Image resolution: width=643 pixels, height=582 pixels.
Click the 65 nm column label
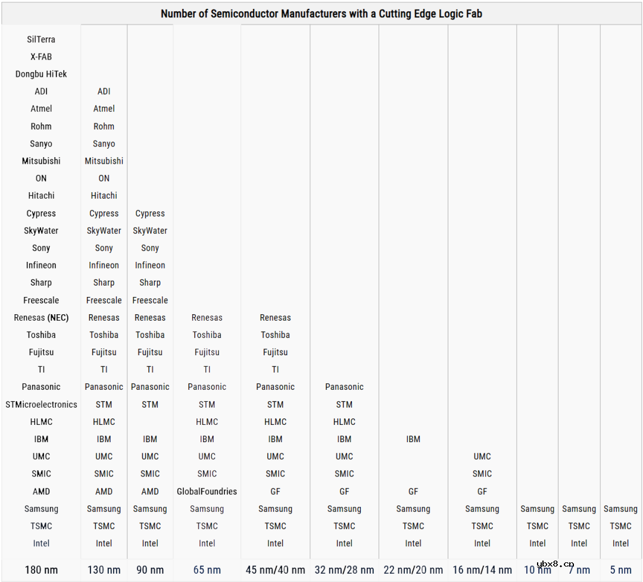click(207, 570)
